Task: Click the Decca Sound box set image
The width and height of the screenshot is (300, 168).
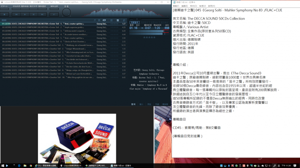Action: pyautogui.click(x=77, y=139)
